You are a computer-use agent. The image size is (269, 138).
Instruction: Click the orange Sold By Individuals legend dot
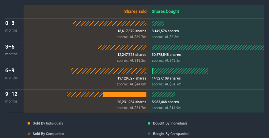29,123
